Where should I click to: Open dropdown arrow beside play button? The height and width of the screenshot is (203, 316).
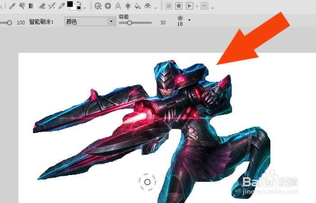197,6
